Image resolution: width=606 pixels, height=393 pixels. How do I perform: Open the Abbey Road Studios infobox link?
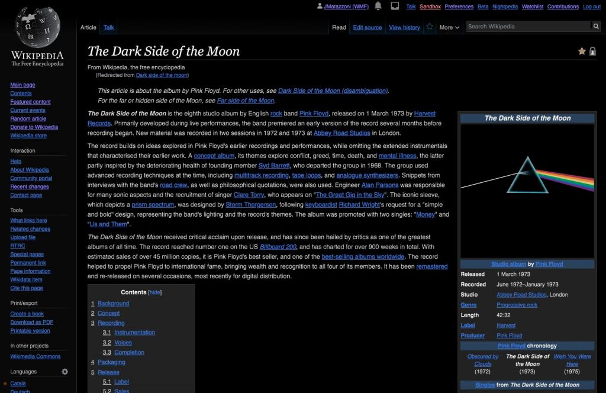tap(521, 295)
